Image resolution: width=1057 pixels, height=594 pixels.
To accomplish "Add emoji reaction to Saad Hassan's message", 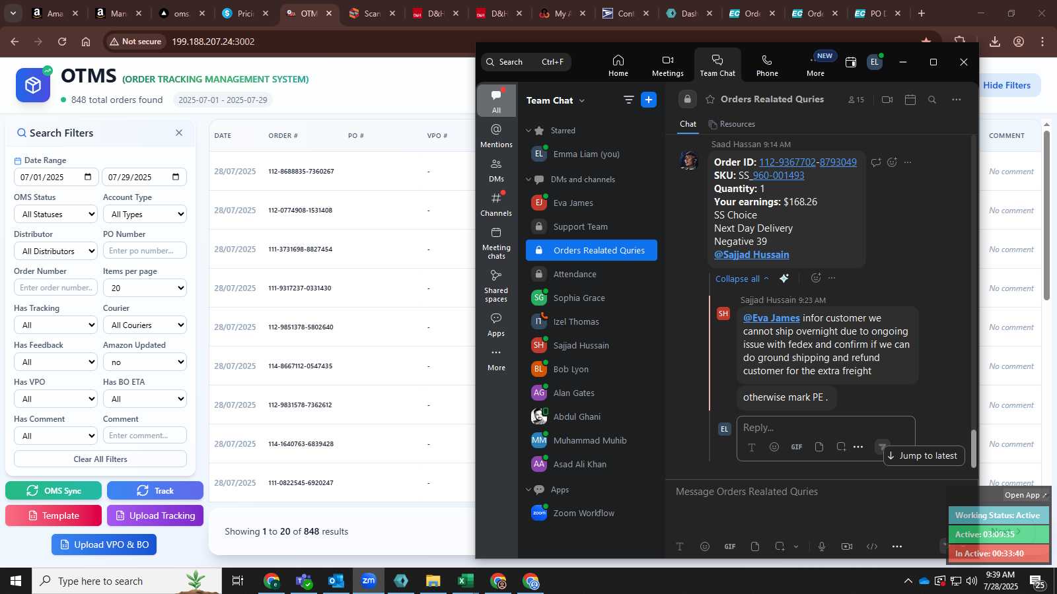I will pos(892,162).
